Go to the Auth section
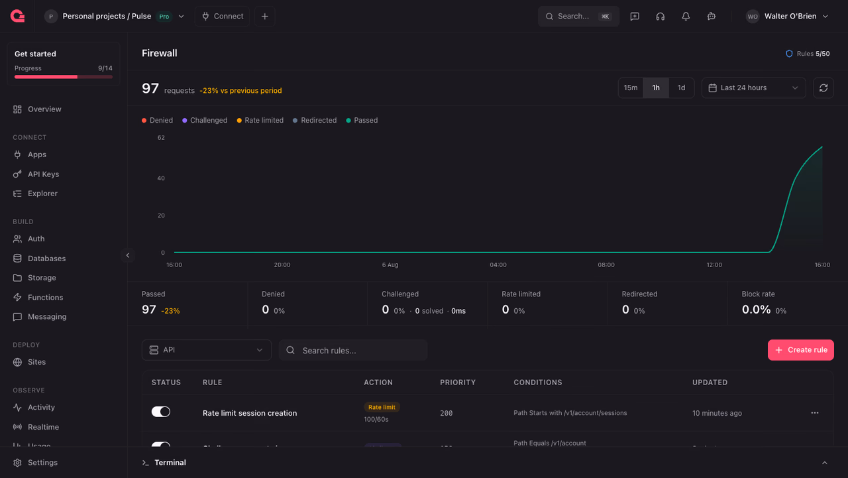Image resolution: width=848 pixels, height=478 pixels. (x=64, y=239)
